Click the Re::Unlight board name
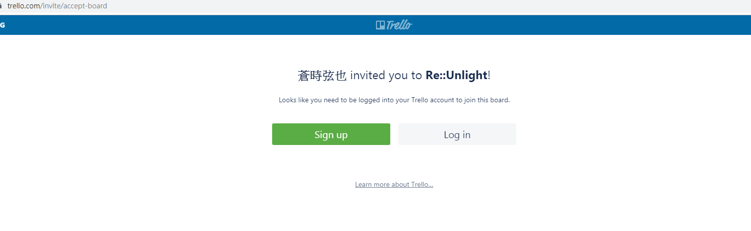 pyautogui.click(x=456, y=75)
